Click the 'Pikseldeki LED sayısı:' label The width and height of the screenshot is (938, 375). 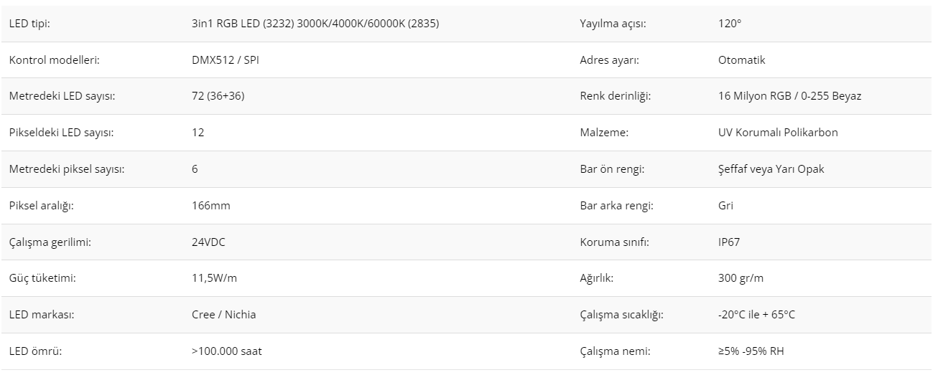(61, 133)
